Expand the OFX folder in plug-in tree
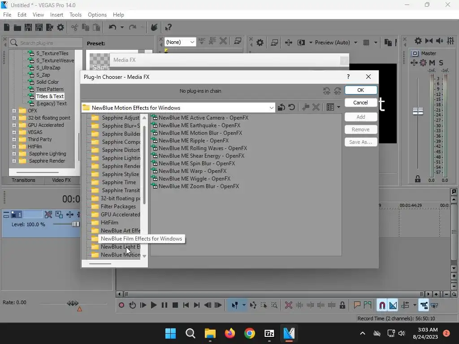Image resolution: width=459 pixels, height=344 pixels. click(14, 111)
